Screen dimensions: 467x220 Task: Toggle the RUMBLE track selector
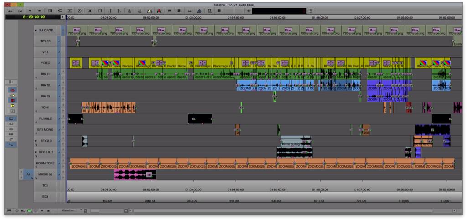point(59,119)
